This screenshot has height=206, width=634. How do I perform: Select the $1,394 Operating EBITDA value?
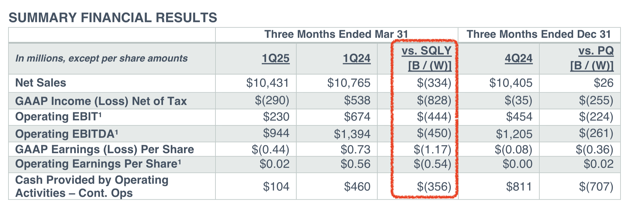(352, 134)
